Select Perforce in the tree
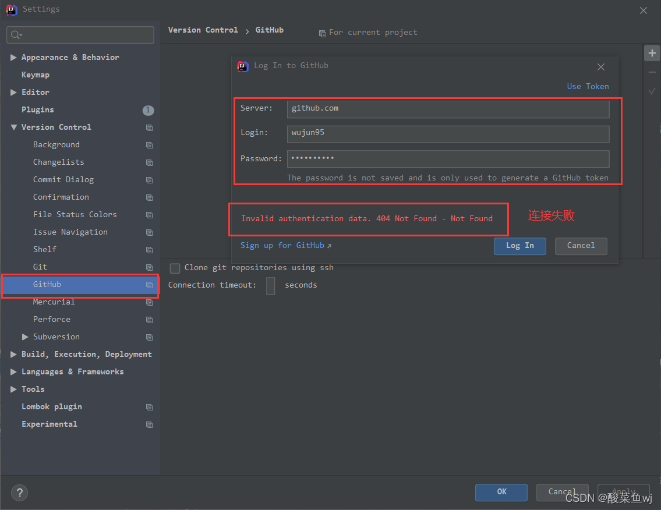The height and width of the screenshot is (510, 661). [52, 320]
